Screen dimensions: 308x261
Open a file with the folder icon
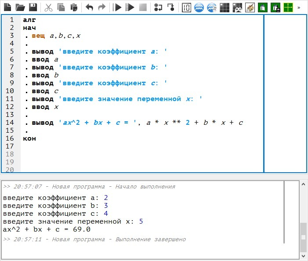(20, 7)
